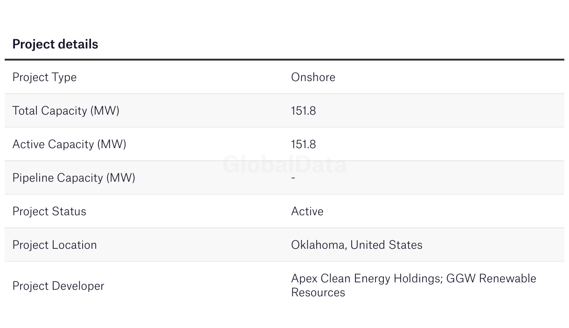Viewport: 569px width, 328px height.
Task: Select the Project Developer label
Action: point(58,286)
